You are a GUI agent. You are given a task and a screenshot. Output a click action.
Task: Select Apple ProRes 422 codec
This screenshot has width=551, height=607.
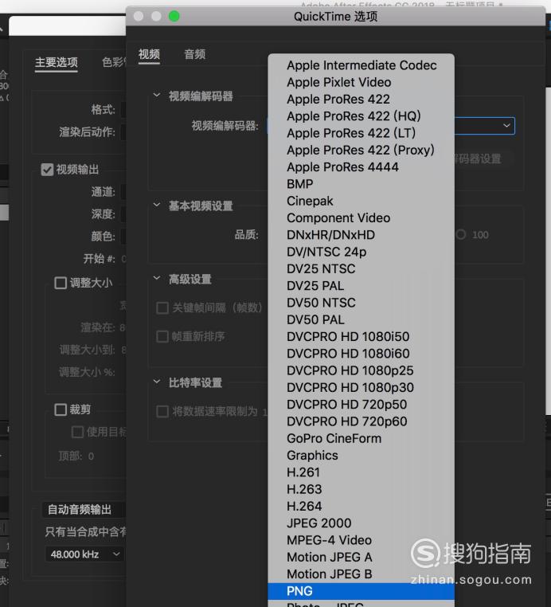pyautogui.click(x=361, y=100)
